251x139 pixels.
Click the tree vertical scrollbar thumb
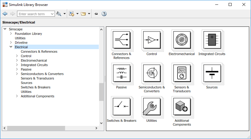[101, 92]
